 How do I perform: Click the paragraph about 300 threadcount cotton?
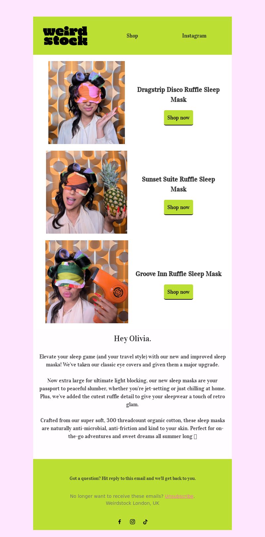(132, 428)
